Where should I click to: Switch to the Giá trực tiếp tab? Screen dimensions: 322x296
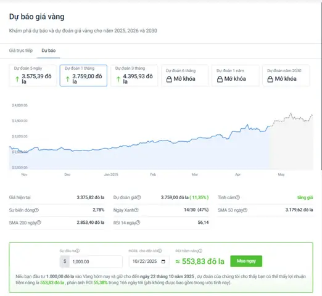(21, 51)
